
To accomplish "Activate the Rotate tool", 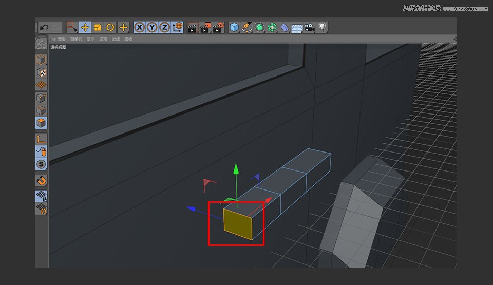I will (x=110, y=27).
